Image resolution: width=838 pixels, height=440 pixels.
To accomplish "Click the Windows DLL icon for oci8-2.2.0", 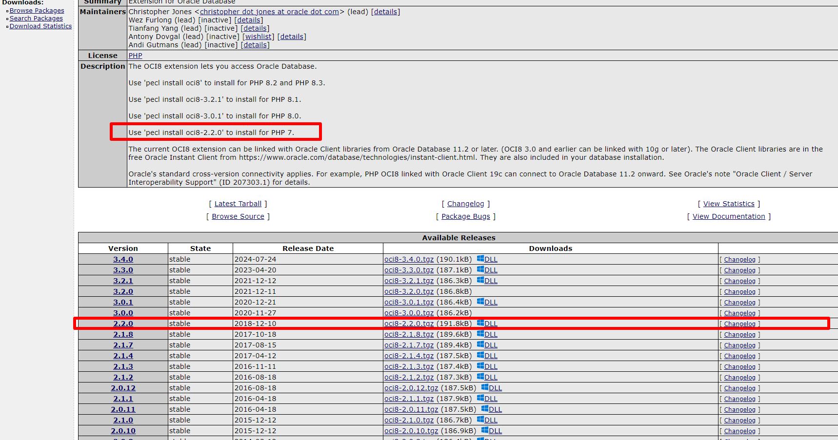I will point(480,323).
